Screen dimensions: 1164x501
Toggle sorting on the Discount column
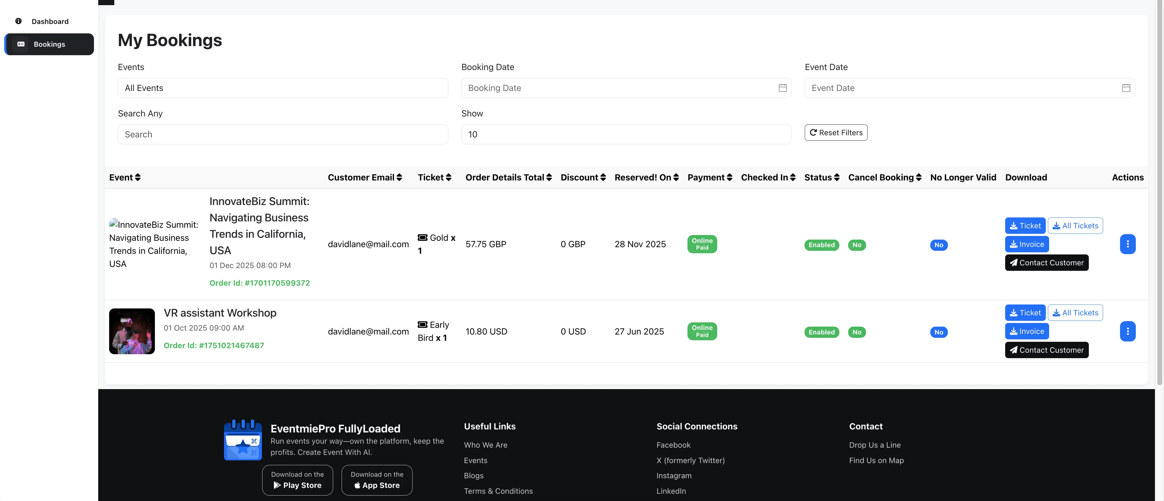[603, 177]
